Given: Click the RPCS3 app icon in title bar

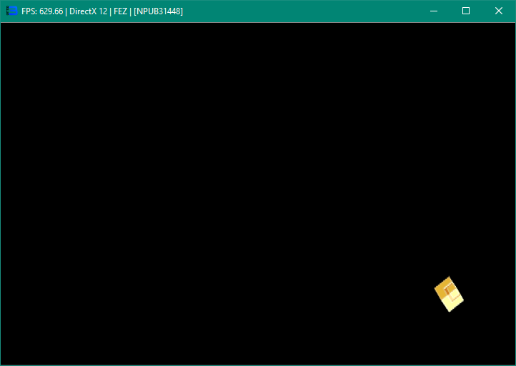Looking at the screenshot, I should (12, 11).
